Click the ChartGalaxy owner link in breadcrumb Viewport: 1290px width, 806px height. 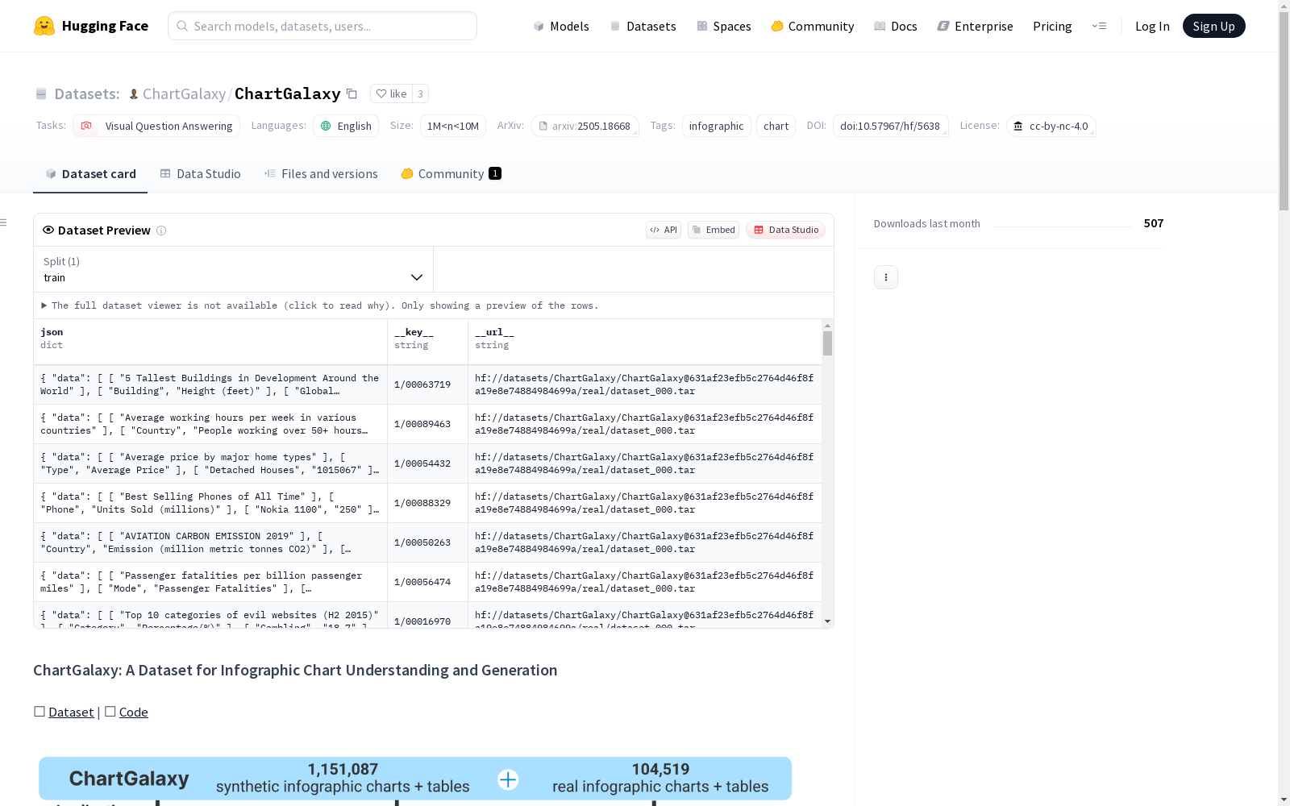(x=184, y=93)
